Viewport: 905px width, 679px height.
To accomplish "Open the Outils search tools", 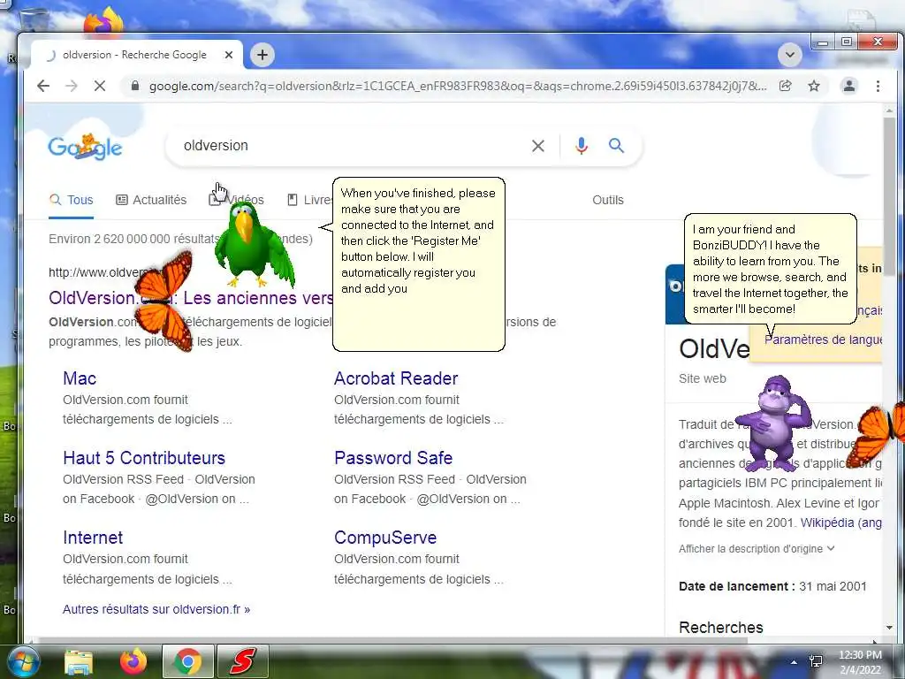I will tap(608, 200).
